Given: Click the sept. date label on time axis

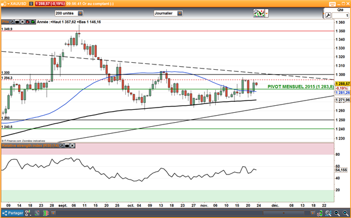Looking at the screenshot, I should click(x=63, y=206).
